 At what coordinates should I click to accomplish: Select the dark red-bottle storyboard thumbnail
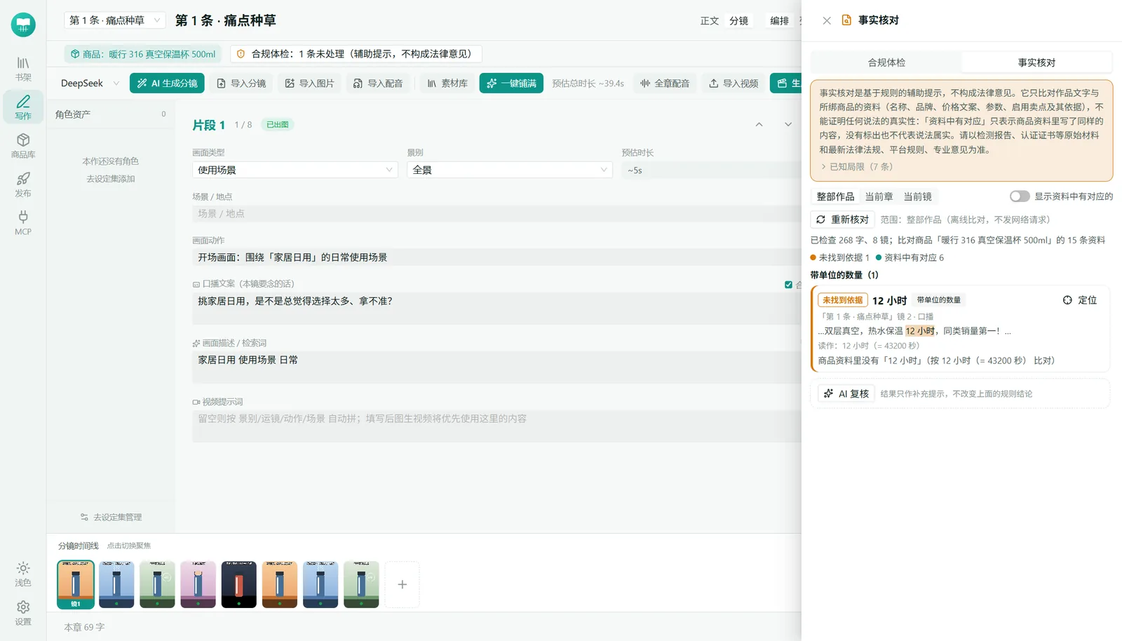(238, 584)
